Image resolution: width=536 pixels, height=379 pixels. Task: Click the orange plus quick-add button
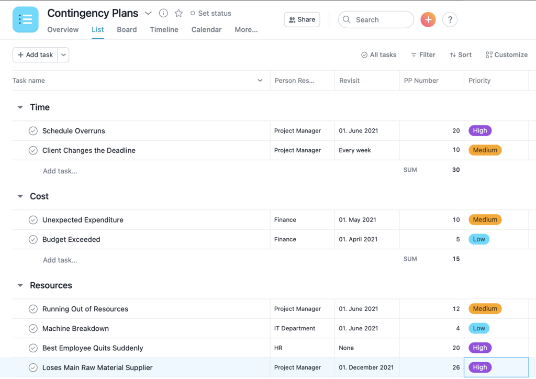point(428,20)
